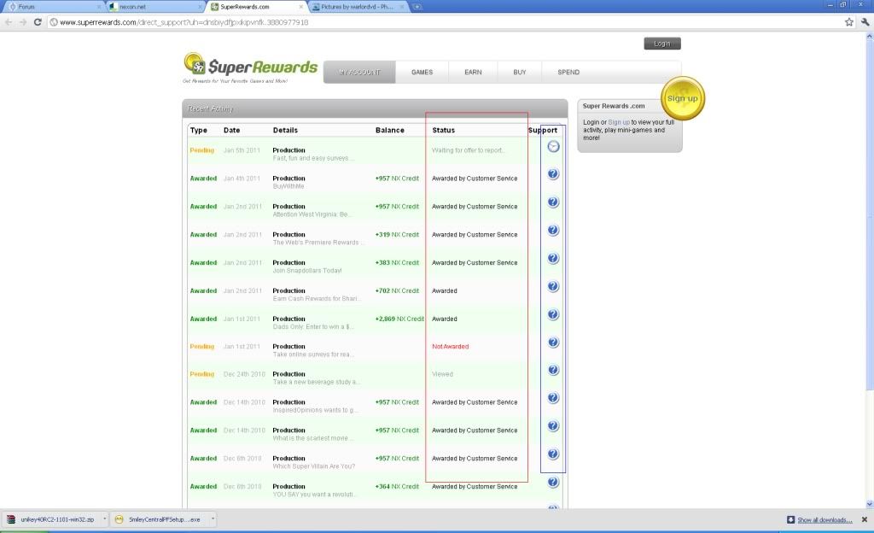Open the Chrome wrench menu
This screenshot has width=874, height=533.
[x=865, y=22]
